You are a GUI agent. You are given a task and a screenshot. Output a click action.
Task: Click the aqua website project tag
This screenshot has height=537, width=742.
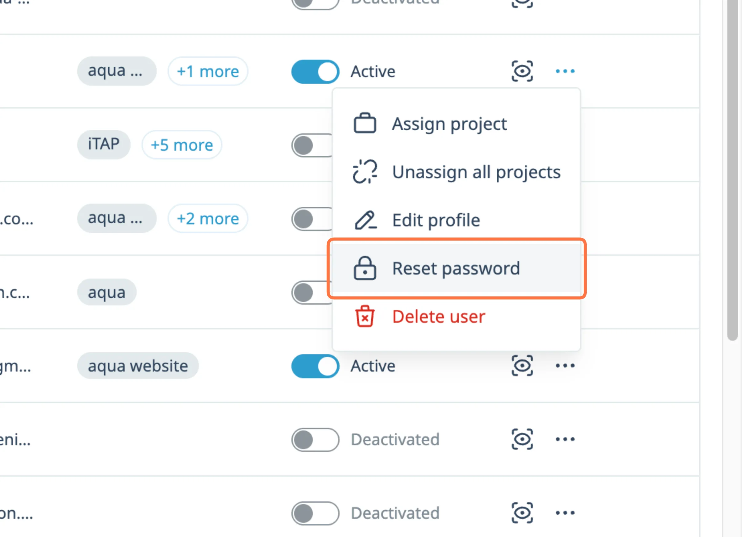138,366
